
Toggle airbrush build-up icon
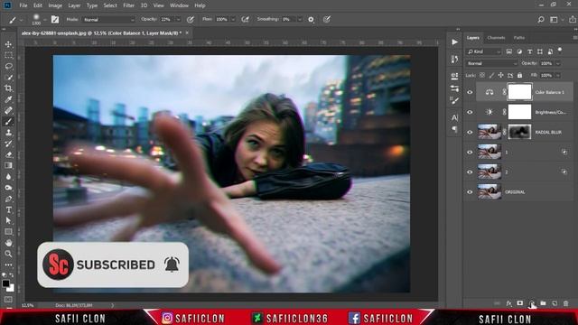[x=245, y=20]
